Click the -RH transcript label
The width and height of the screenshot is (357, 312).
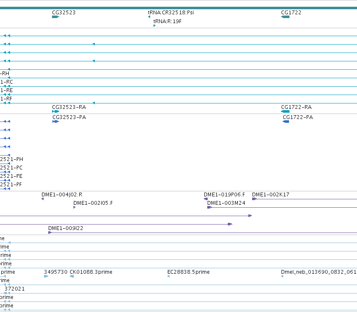(5, 74)
